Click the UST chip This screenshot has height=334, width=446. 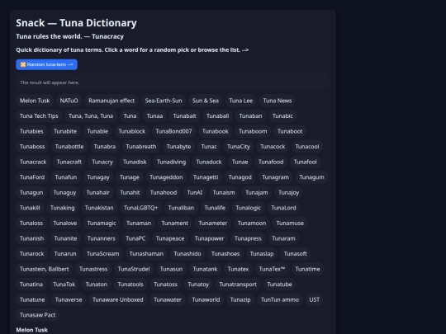315,300
